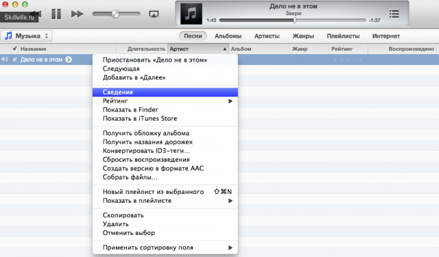Adjust the volume slider knob
439x257 pixels.
115,14
